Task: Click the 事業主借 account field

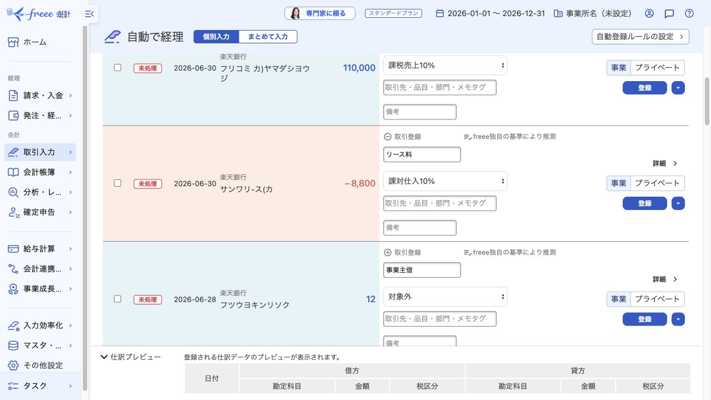Action: [422, 270]
